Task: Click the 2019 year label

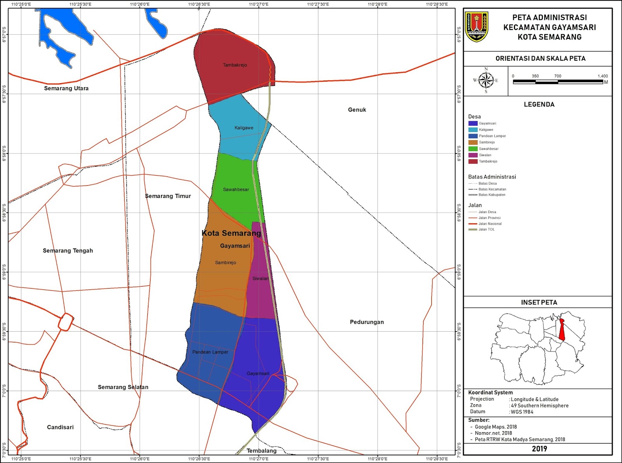Action: (539, 449)
